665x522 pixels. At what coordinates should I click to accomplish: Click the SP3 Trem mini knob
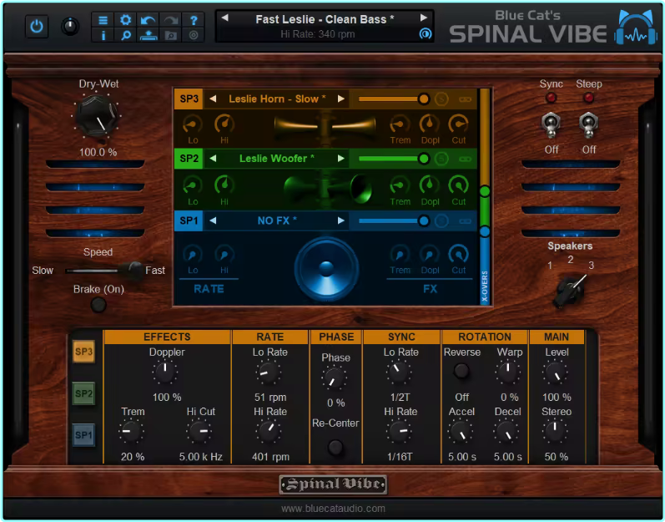point(399,124)
